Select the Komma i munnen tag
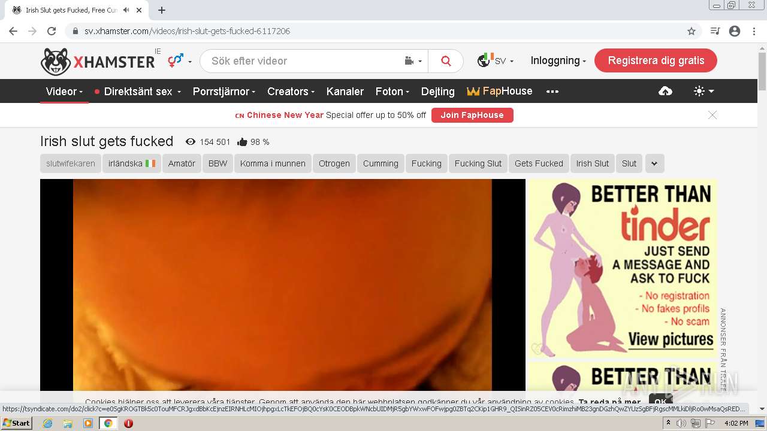767x431 pixels. click(273, 163)
